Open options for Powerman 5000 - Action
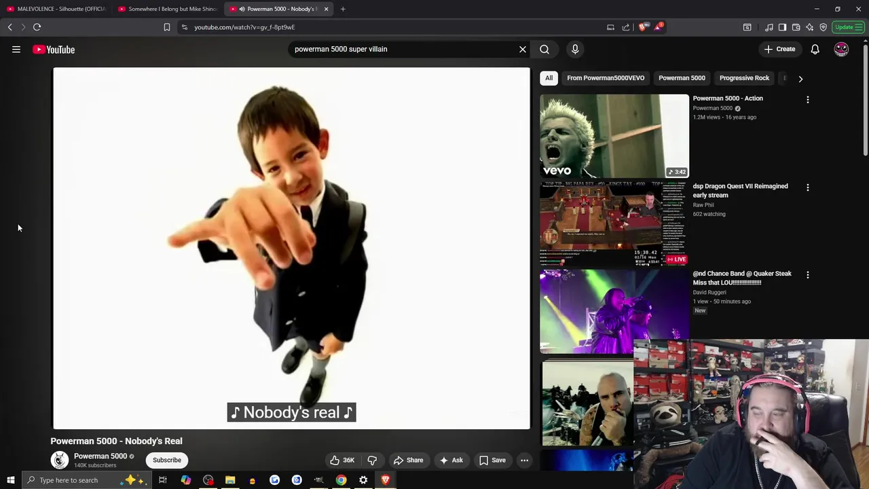869x489 pixels. point(808,99)
